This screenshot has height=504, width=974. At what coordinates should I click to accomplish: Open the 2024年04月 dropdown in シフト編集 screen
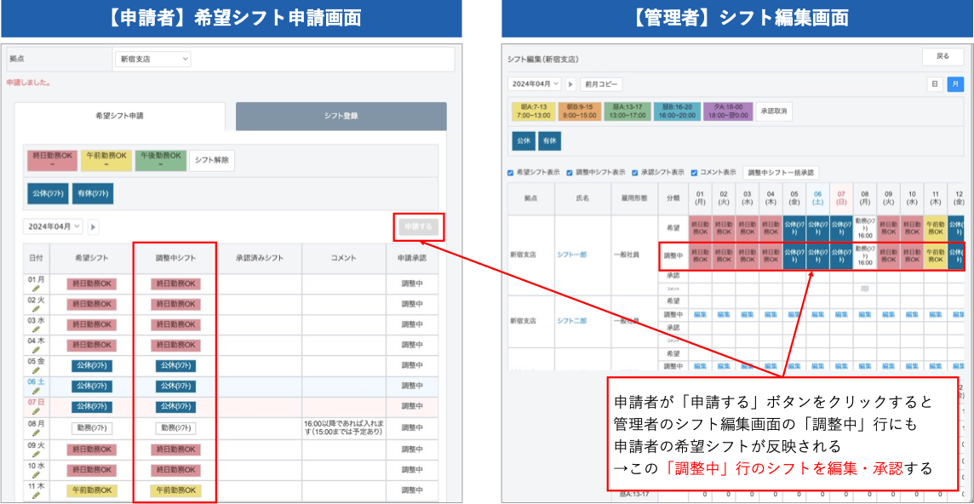[535, 84]
